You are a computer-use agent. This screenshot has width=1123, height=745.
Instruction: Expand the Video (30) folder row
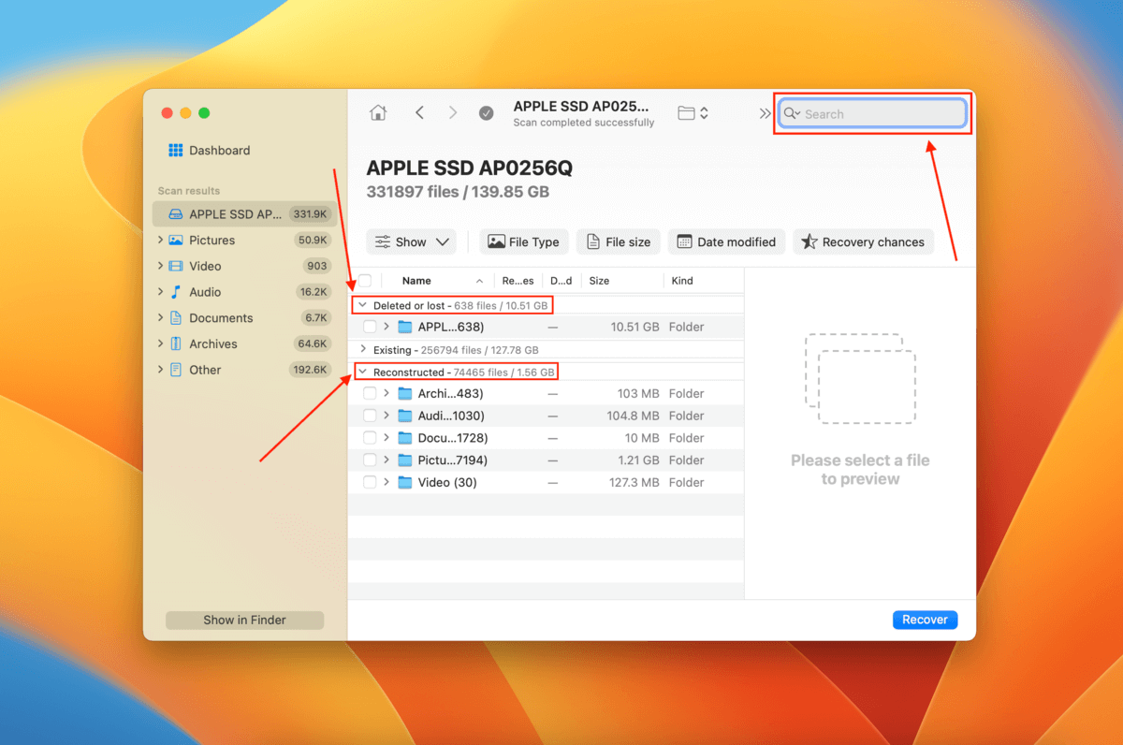tap(386, 483)
